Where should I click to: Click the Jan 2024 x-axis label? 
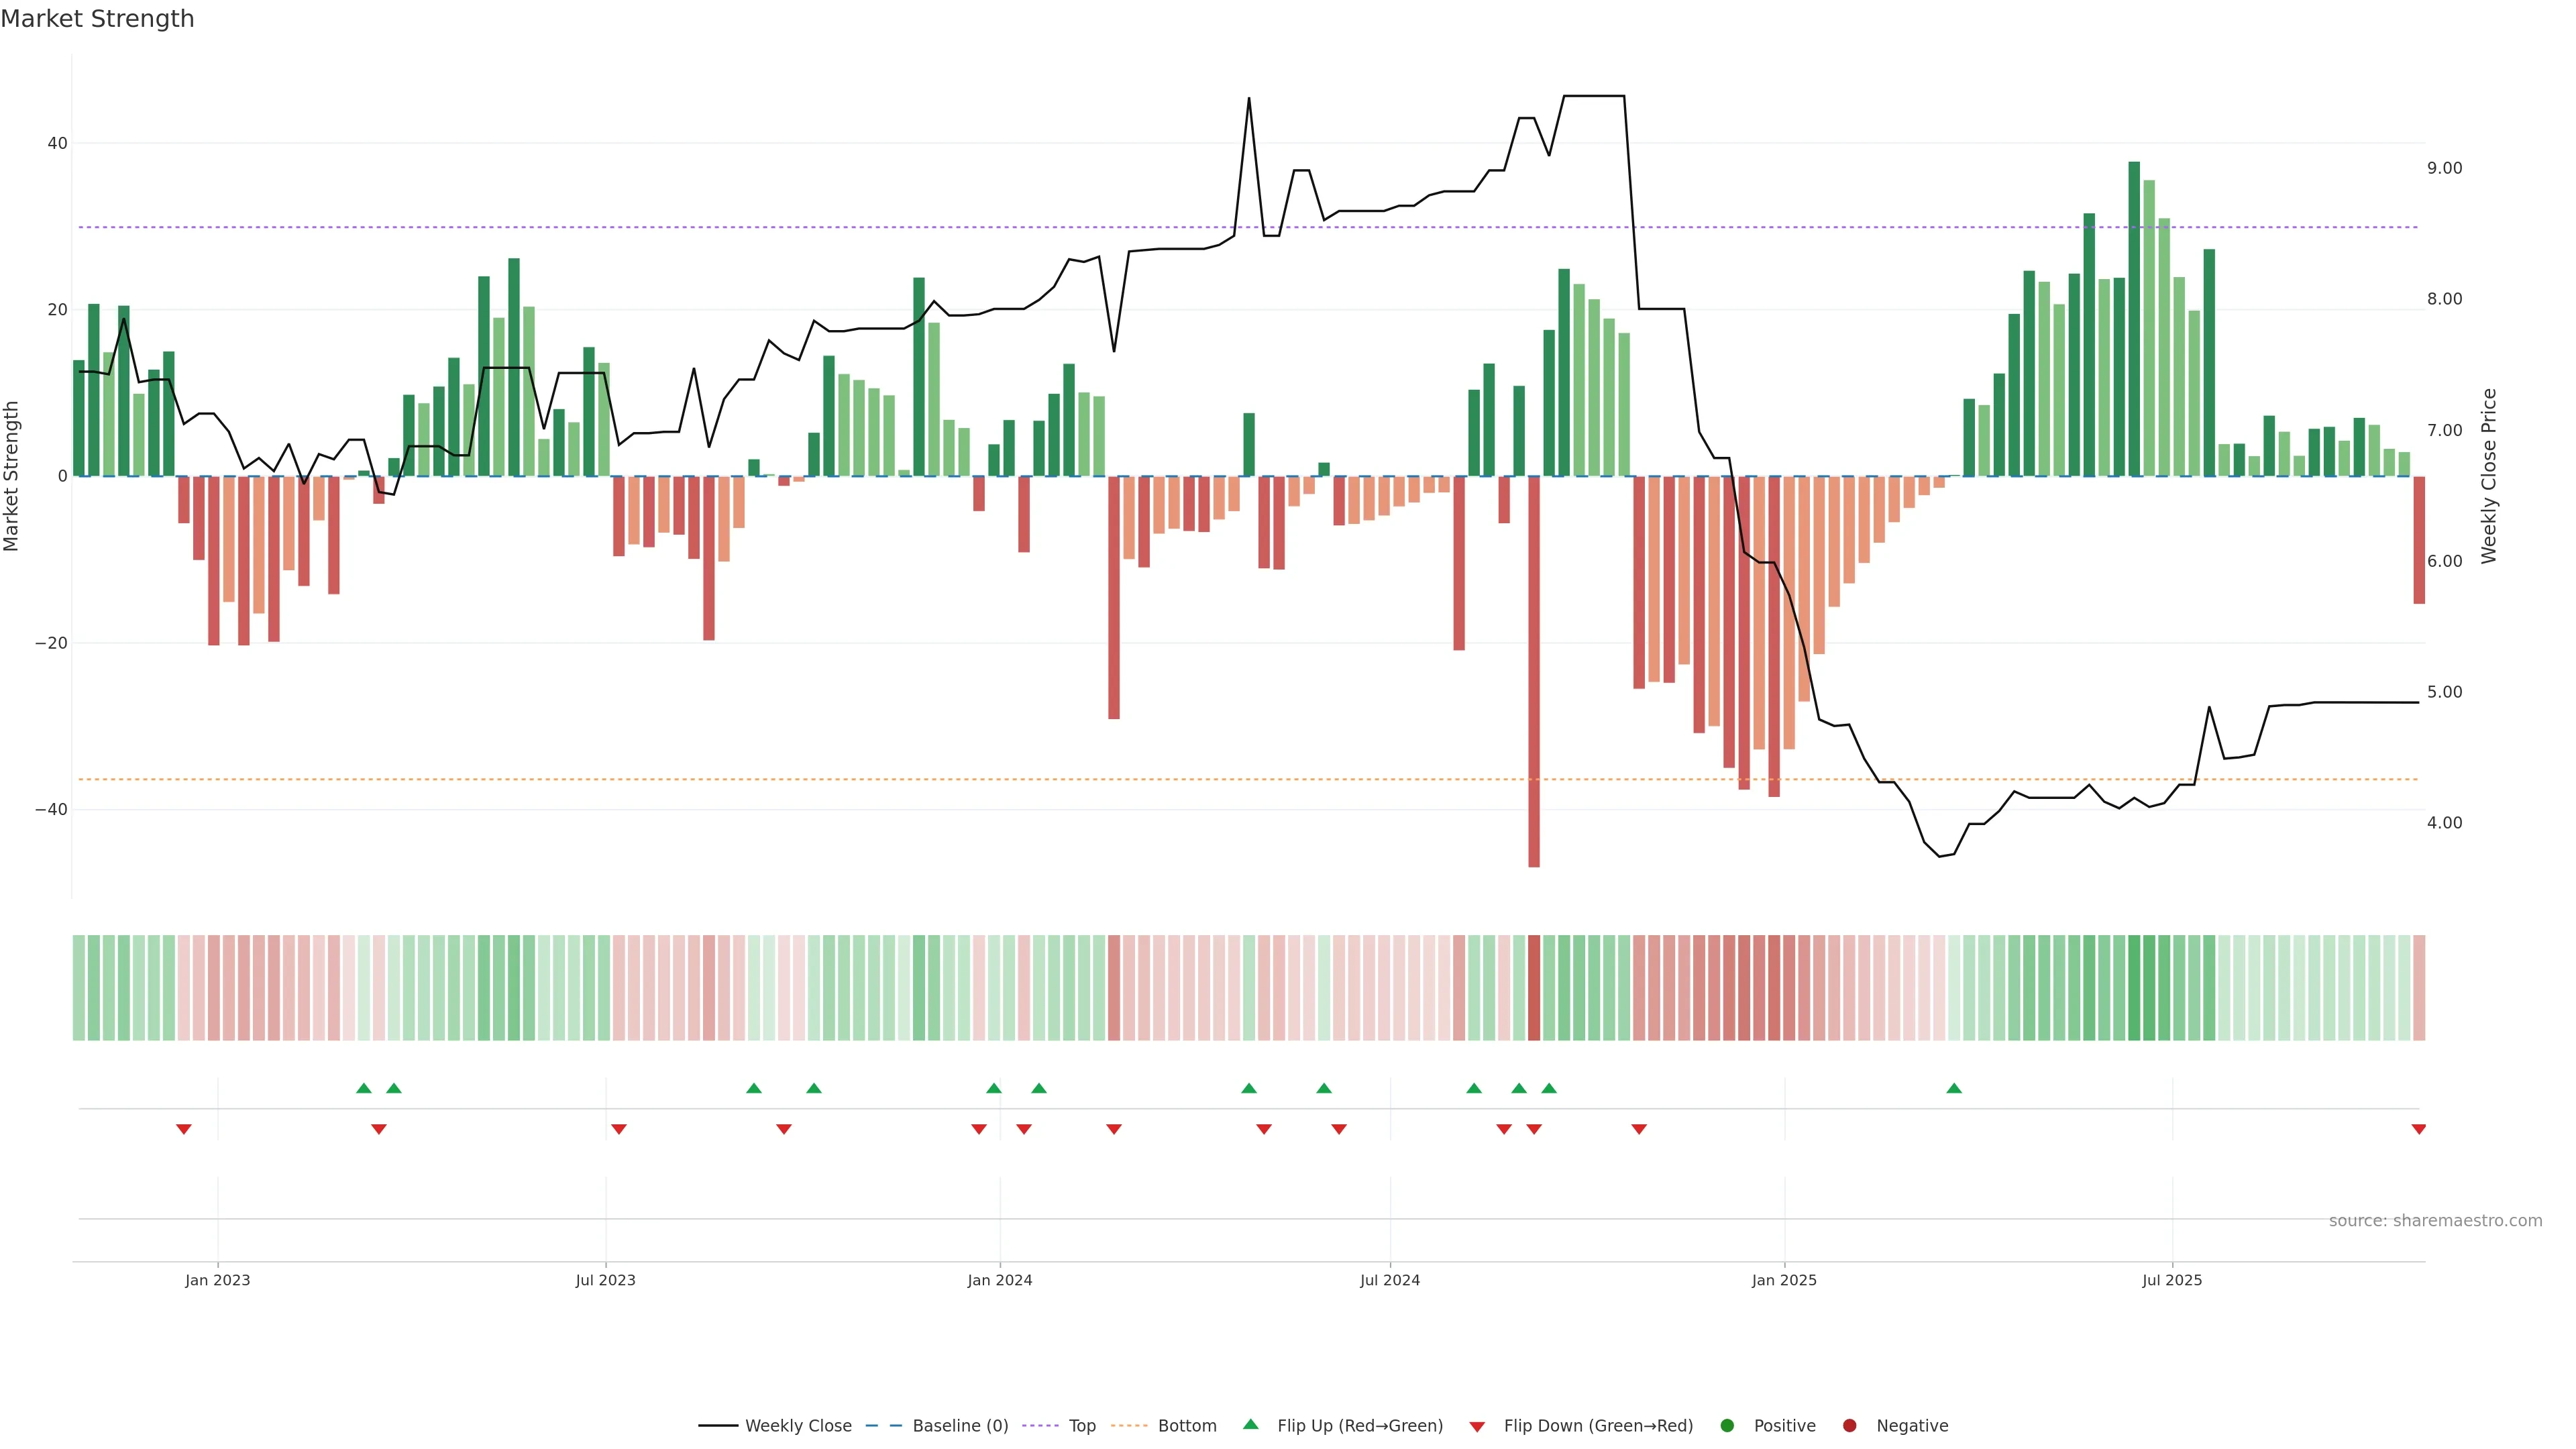(x=999, y=1280)
